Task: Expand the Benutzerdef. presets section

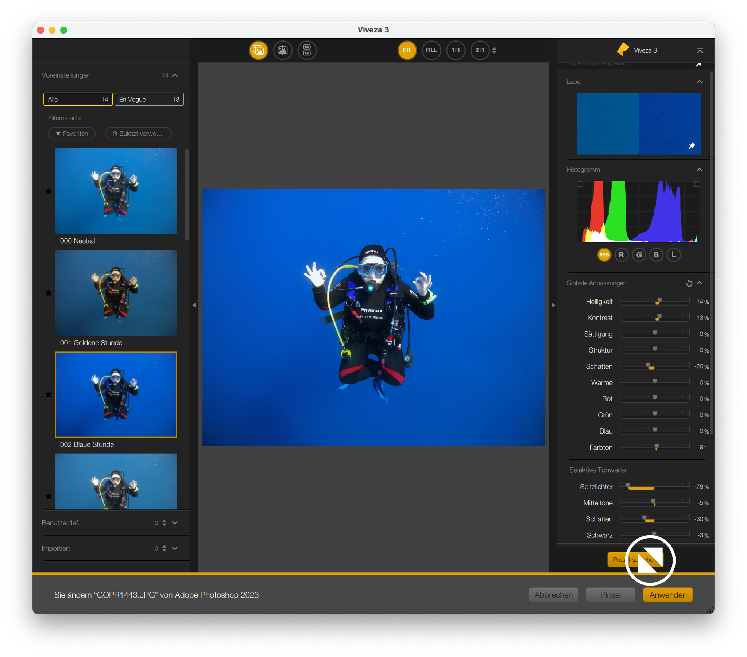Action: click(x=175, y=522)
